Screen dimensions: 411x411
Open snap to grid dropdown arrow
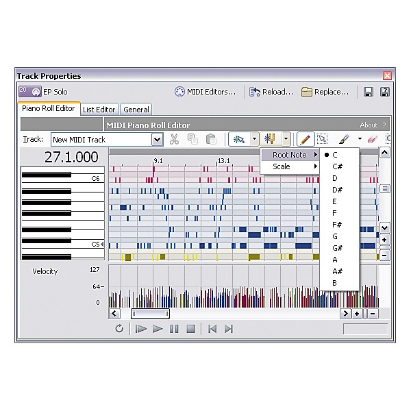tap(254, 139)
